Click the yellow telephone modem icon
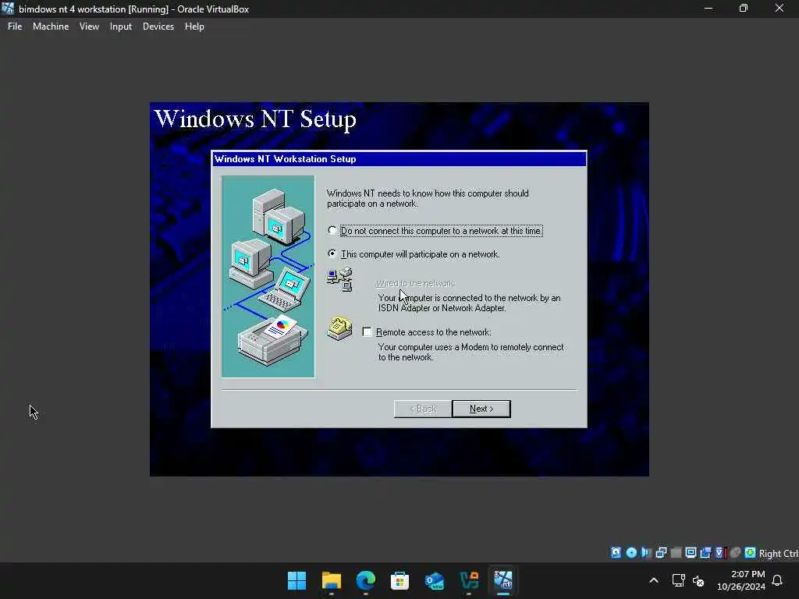The height and width of the screenshot is (599, 799). click(x=340, y=328)
